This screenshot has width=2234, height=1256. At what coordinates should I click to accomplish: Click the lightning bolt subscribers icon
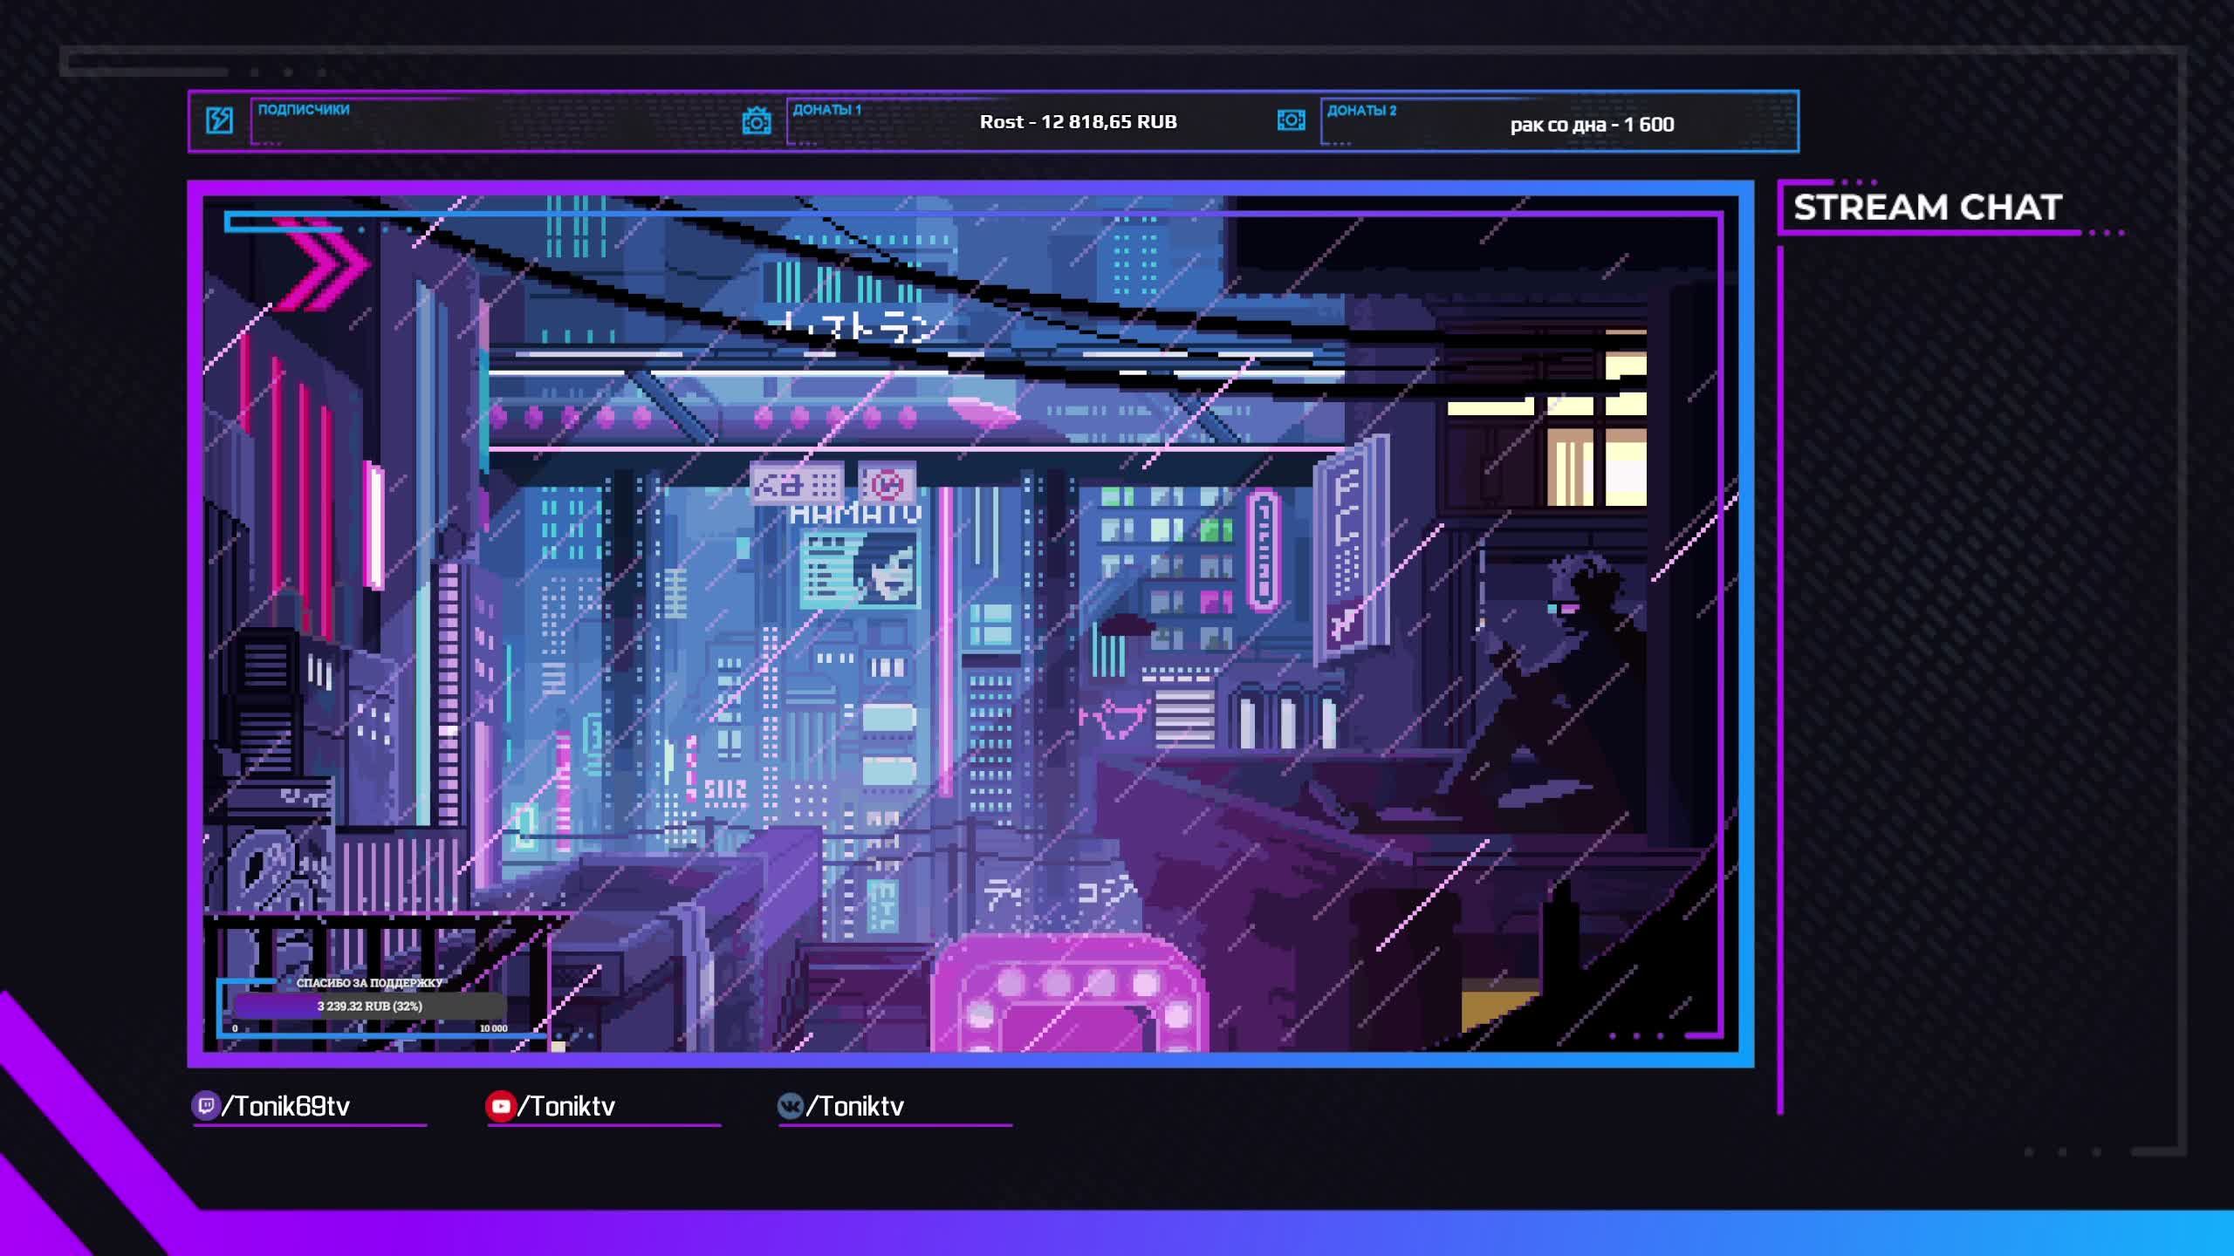219,120
